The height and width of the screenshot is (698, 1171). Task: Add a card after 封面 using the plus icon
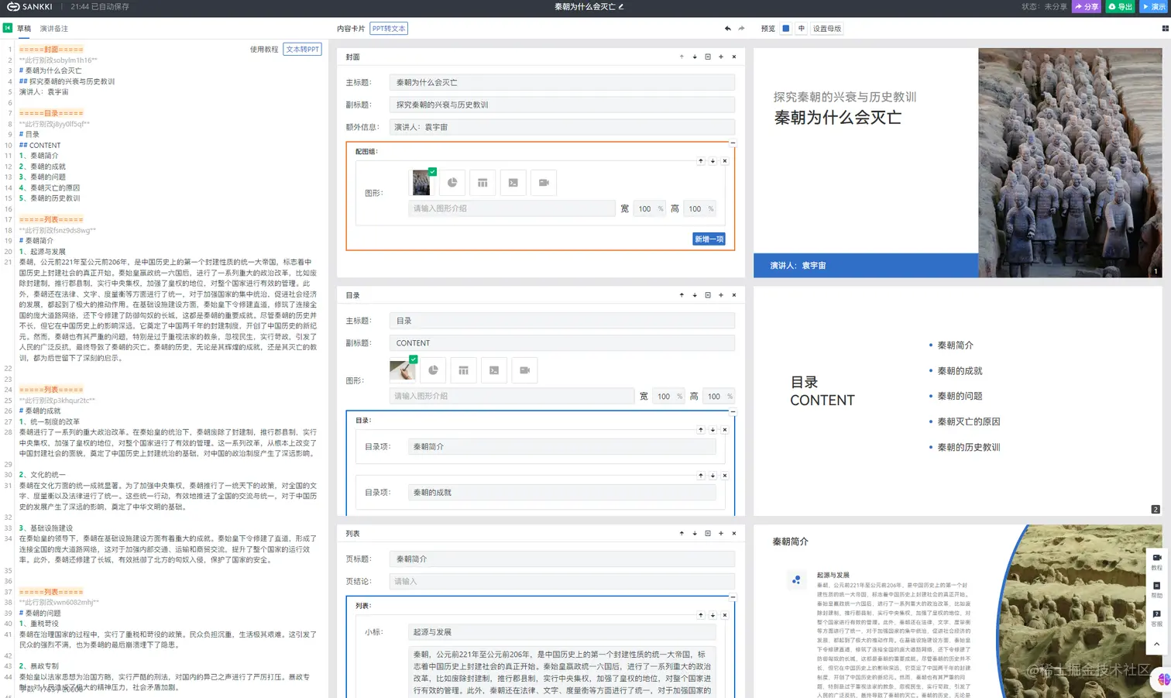tap(721, 57)
